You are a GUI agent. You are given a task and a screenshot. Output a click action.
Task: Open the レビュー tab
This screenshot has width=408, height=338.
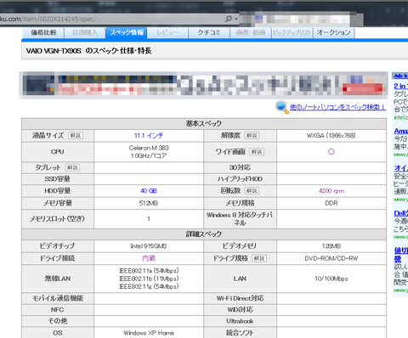pos(167,32)
